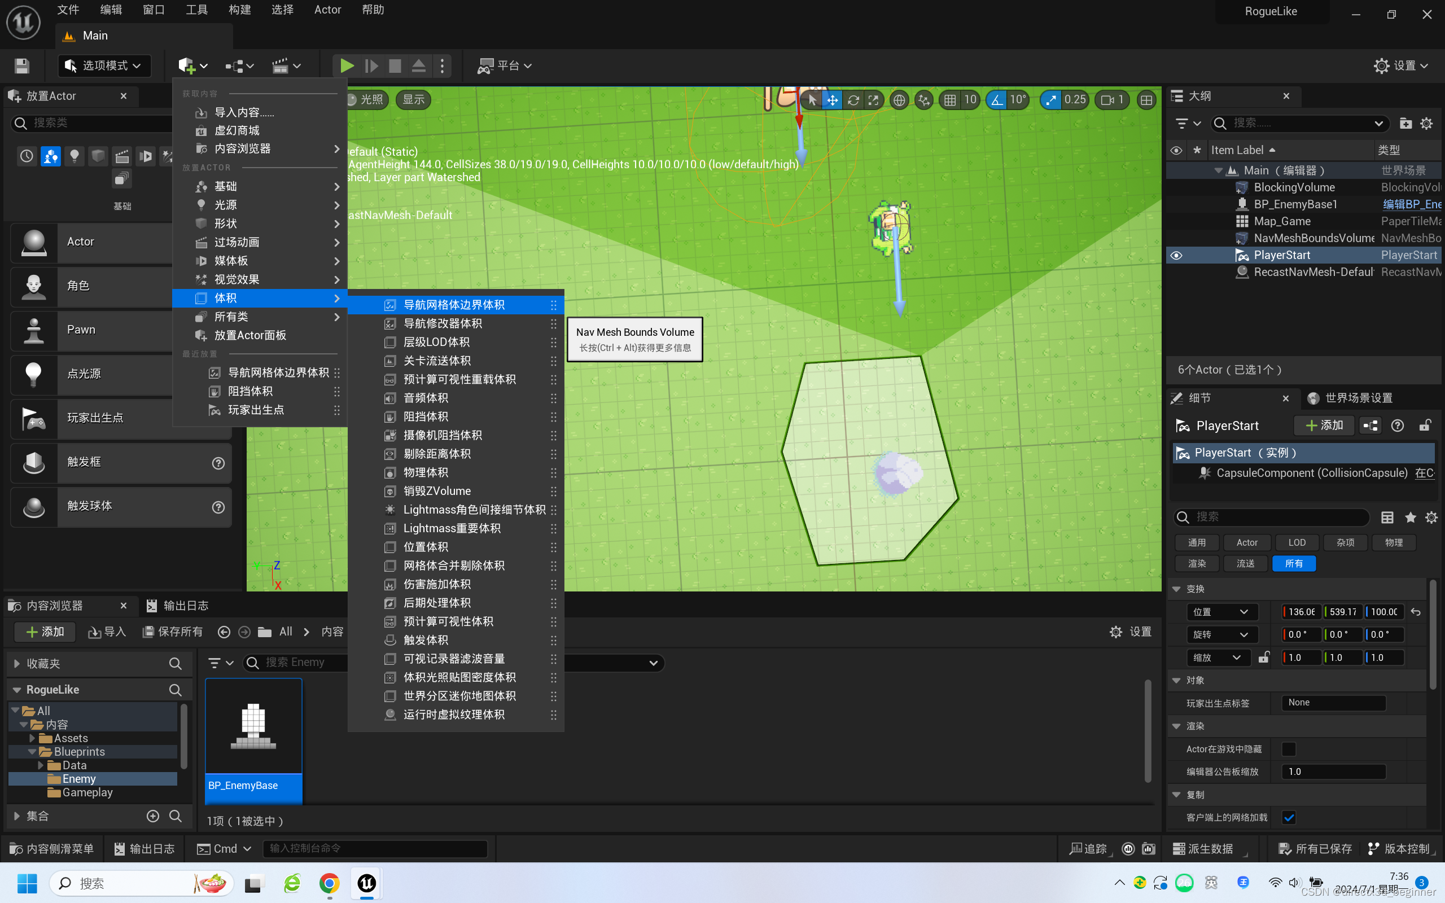Click the green Play button in toolbar

point(347,65)
